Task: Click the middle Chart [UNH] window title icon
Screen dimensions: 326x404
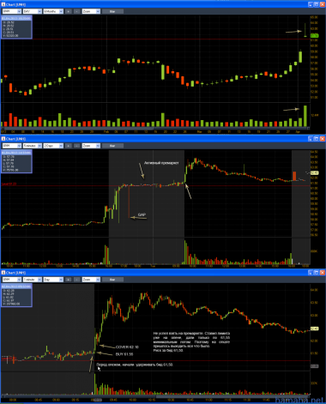Action: (3, 139)
